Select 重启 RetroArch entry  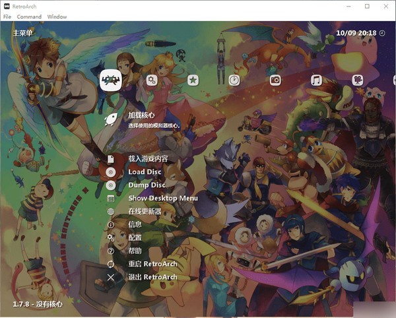[153, 264]
